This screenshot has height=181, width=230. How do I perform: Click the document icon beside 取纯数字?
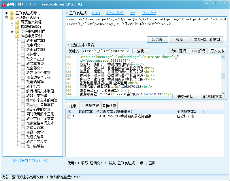pyautogui.click(x=23, y=54)
